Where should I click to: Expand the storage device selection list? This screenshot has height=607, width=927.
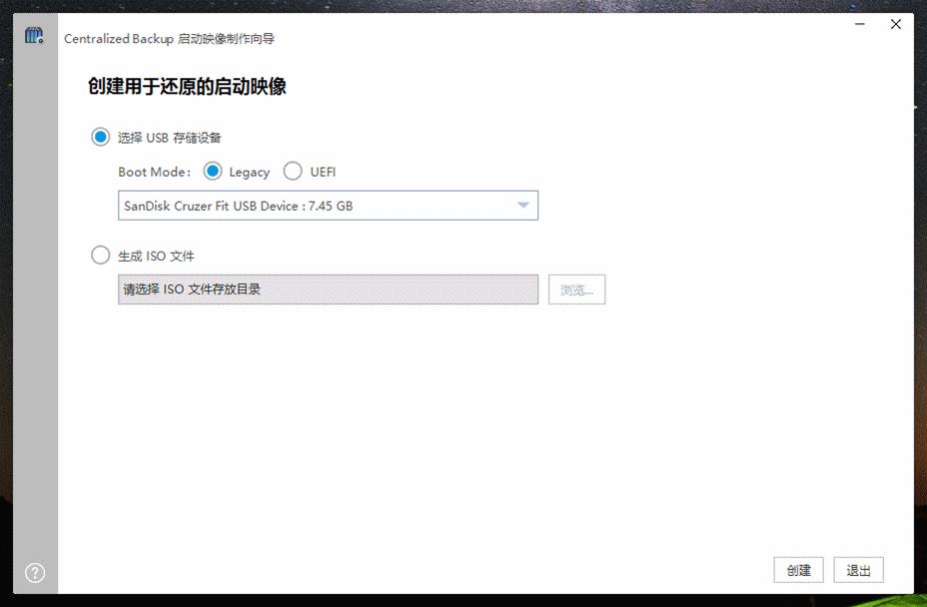tap(523, 205)
